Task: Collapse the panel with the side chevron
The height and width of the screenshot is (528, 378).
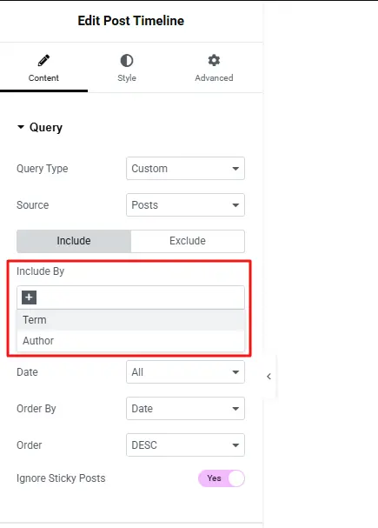Action: [x=269, y=377]
